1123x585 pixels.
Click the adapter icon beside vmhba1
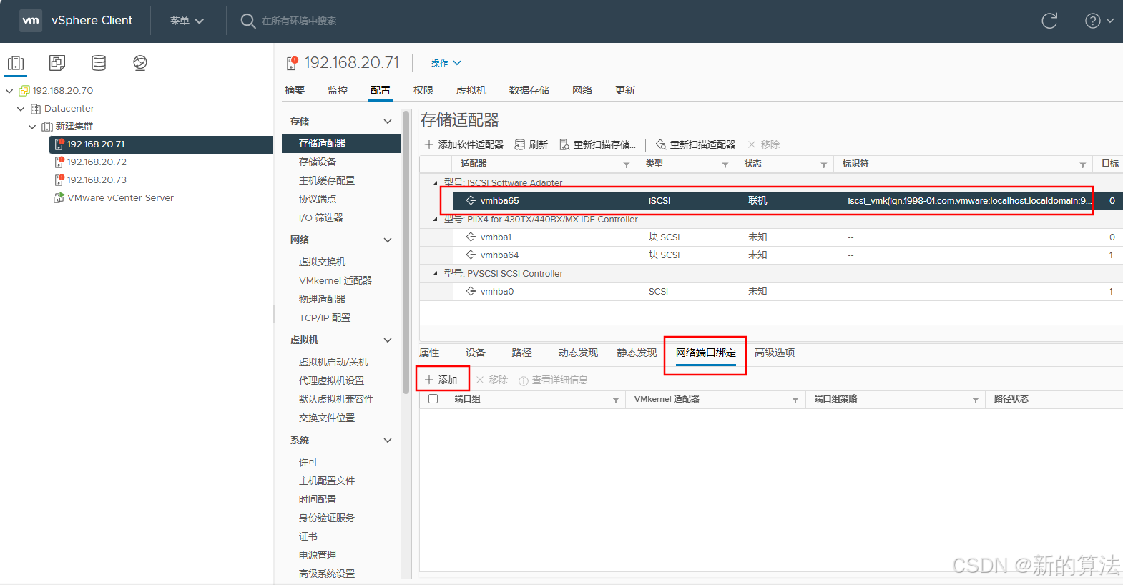[471, 237]
